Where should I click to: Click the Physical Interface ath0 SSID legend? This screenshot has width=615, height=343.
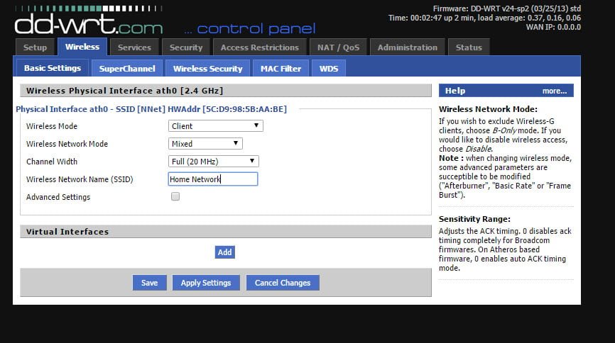pos(151,109)
